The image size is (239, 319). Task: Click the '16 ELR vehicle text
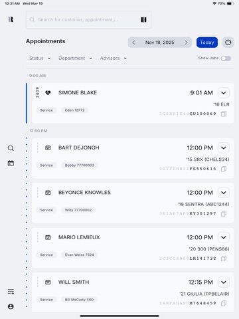point(221,104)
